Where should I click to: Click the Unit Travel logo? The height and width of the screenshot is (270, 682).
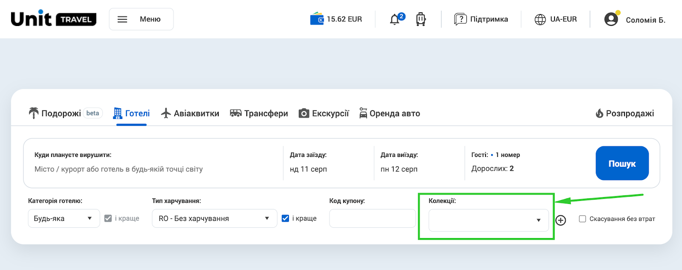coord(54,19)
